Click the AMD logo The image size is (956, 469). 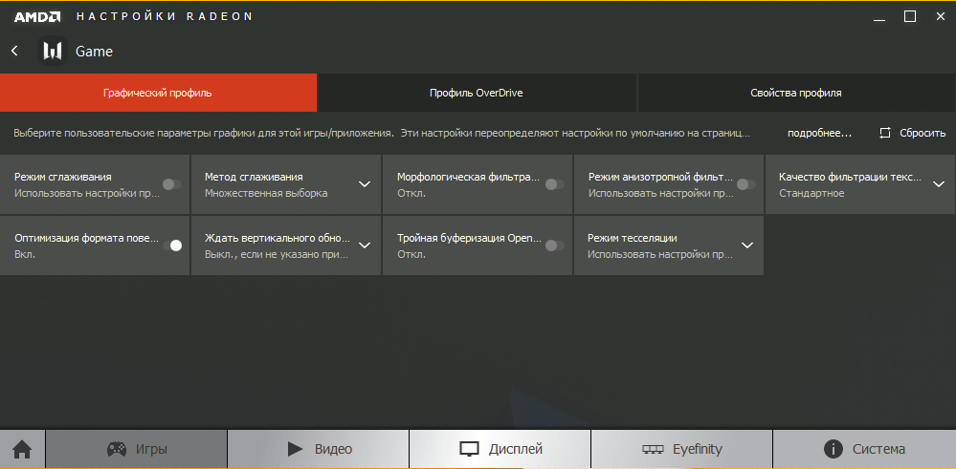[x=36, y=16]
